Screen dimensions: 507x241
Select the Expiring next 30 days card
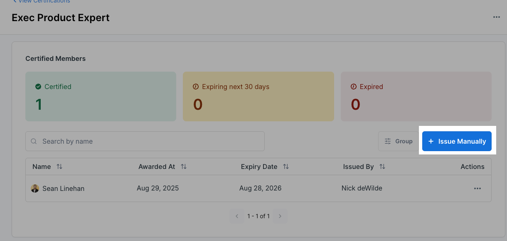(258, 96)
